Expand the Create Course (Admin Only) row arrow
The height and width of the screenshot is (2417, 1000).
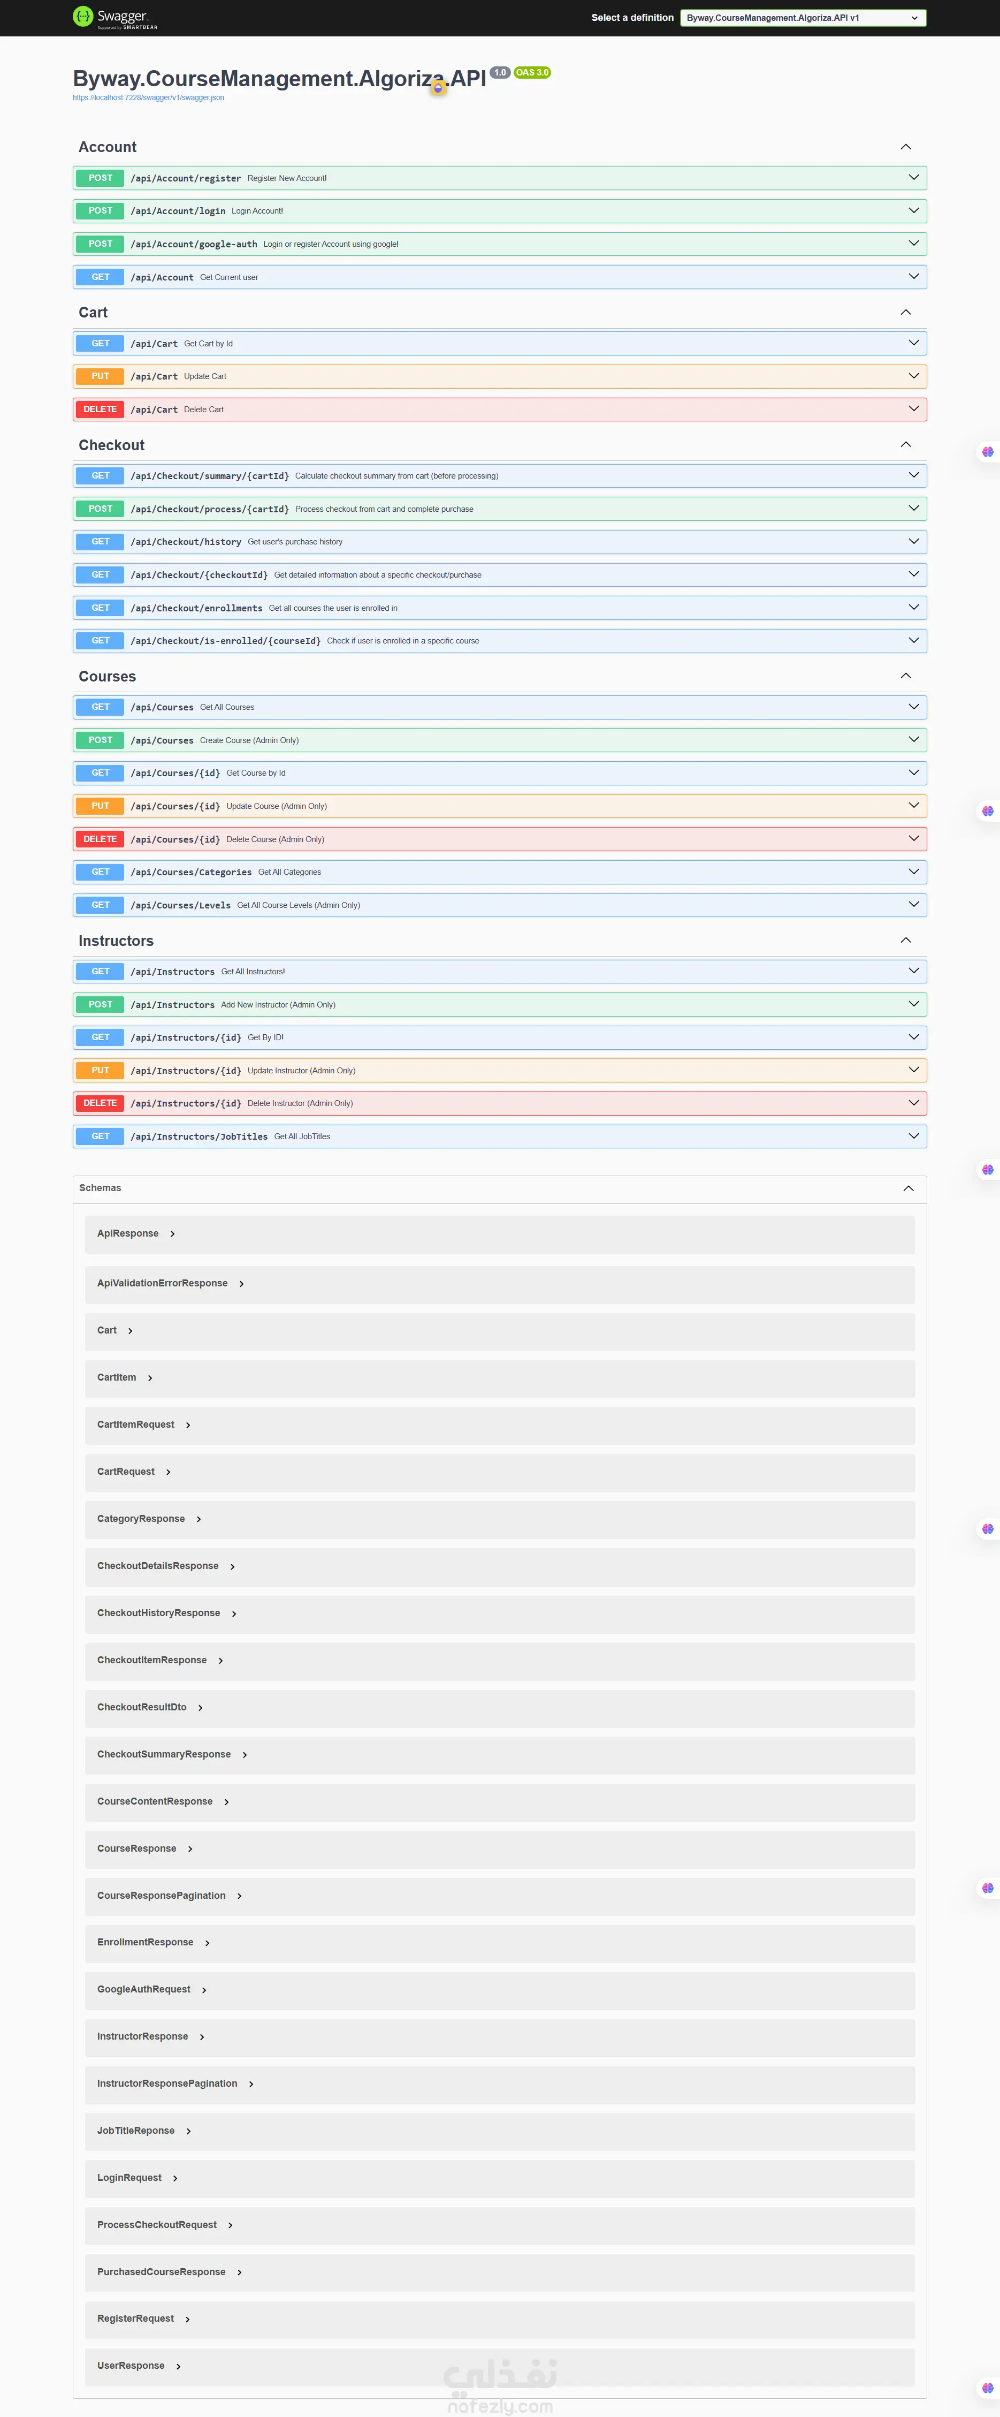914,740
